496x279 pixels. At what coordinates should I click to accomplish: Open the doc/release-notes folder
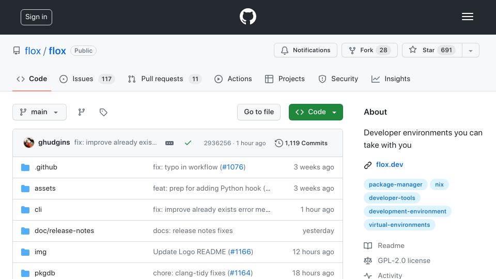64,230
